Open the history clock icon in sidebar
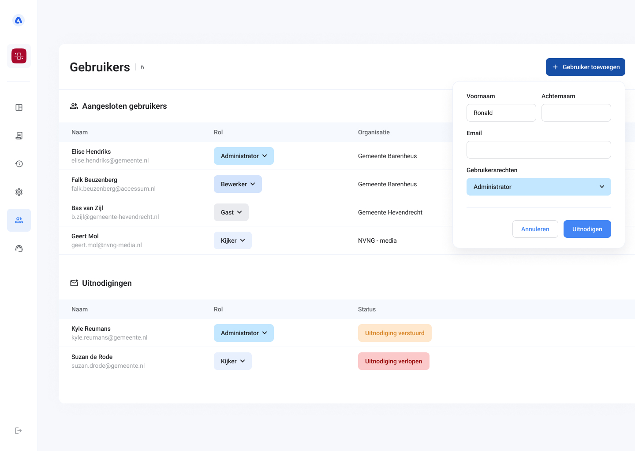 (19, 164)
